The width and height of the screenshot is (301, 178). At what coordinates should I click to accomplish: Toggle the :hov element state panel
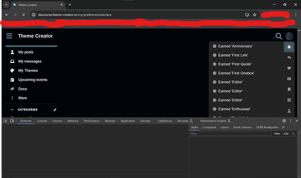277,133
